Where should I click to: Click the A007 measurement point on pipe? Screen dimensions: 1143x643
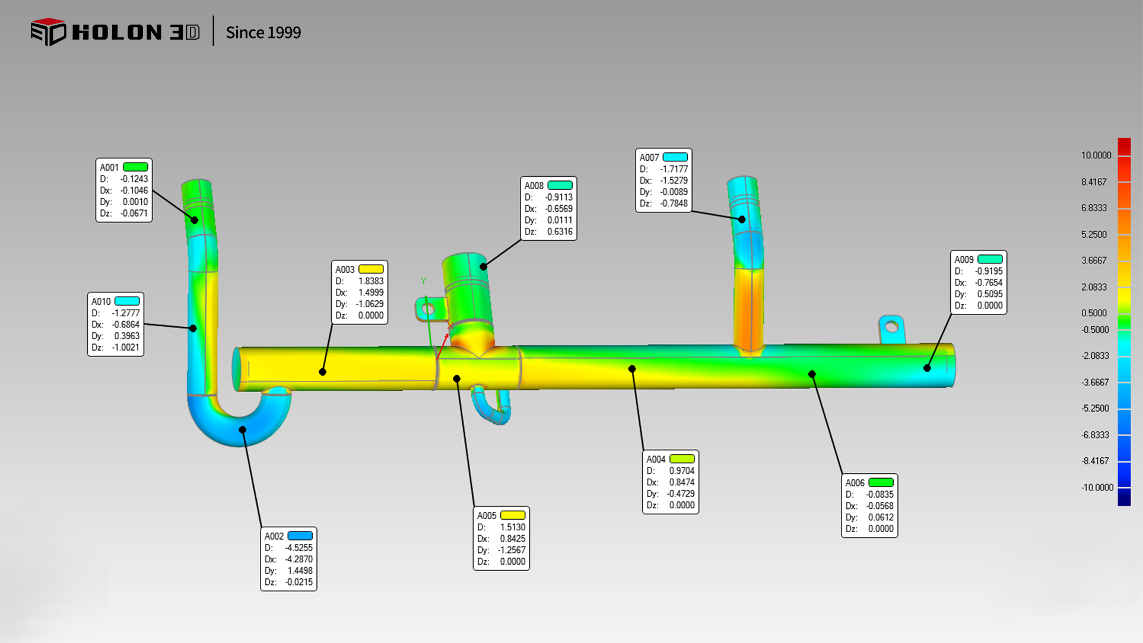coord(742,219)
